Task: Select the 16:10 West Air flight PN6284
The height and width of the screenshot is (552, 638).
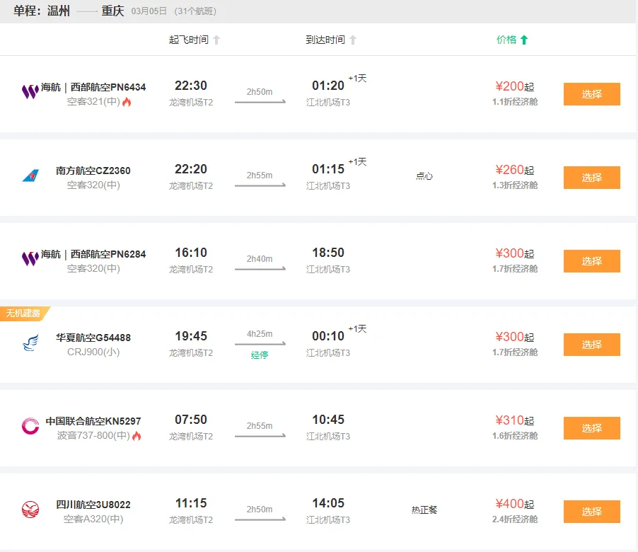Action: click(x=591, y=261)
